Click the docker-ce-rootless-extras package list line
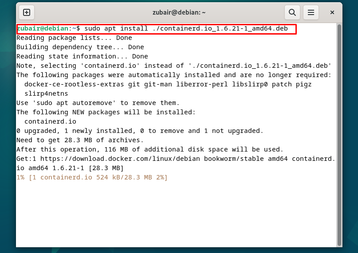 (168, 85)
